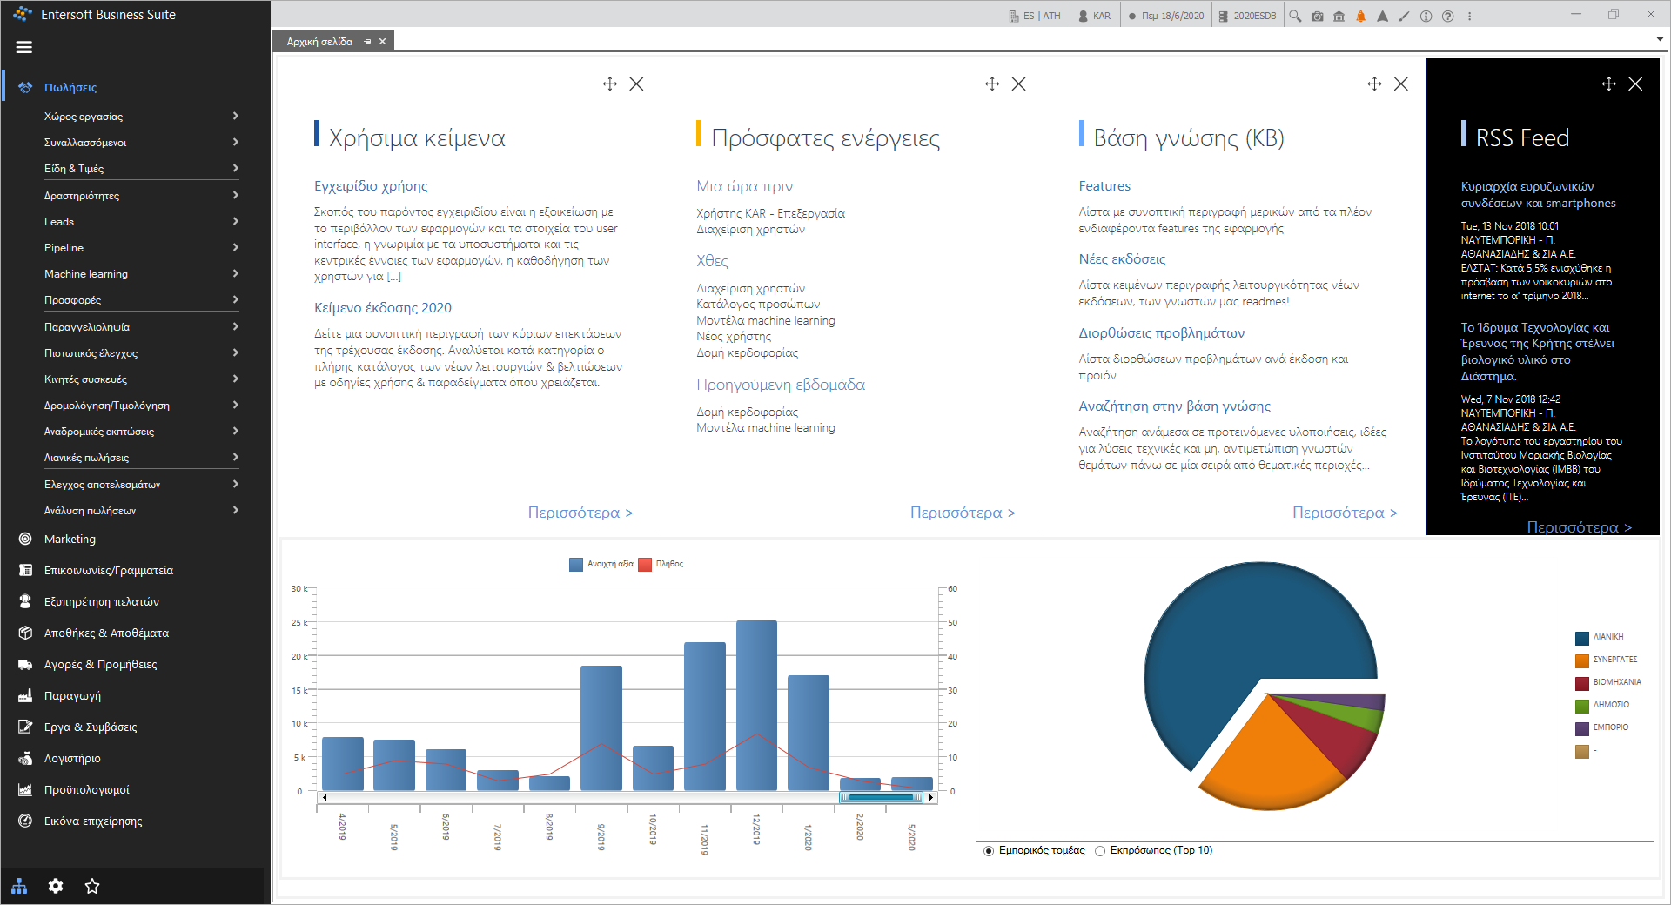
Task: Open the hamburger menu icon
Action: tap(24, 47)
